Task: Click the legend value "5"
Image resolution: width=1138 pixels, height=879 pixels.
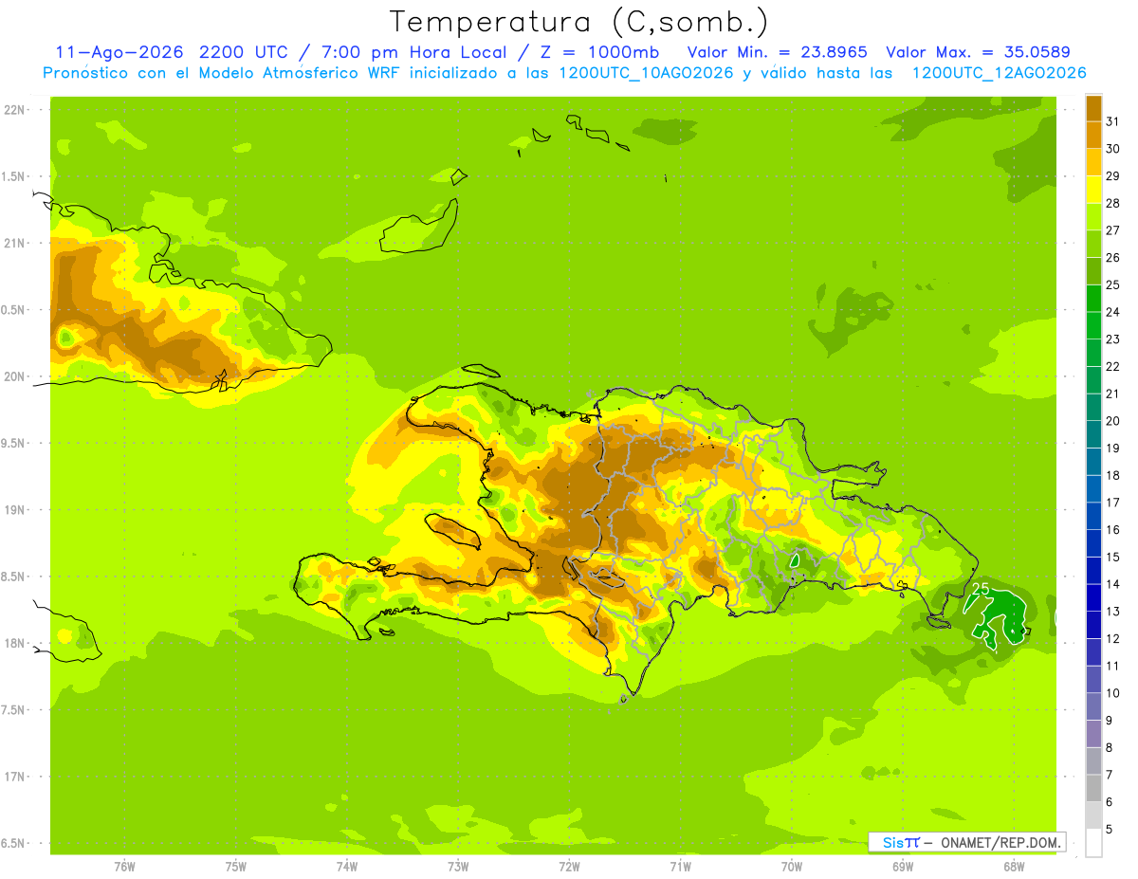Action: (1110, 830)
